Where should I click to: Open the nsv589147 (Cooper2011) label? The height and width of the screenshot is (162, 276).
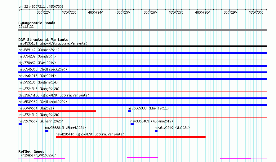click(39, 50)
